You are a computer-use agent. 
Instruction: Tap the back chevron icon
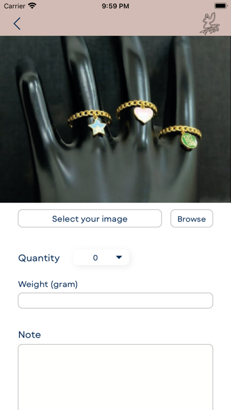pos(17,24)
